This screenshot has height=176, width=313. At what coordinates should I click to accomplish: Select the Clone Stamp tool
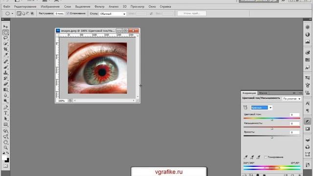coord(5,73)
